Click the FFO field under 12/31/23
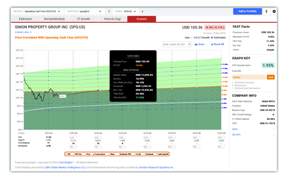 (x=73, y=137)
